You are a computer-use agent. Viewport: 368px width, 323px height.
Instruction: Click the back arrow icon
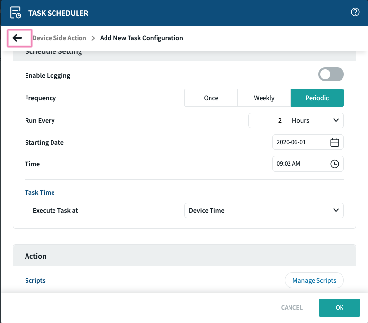coord(18,38)
